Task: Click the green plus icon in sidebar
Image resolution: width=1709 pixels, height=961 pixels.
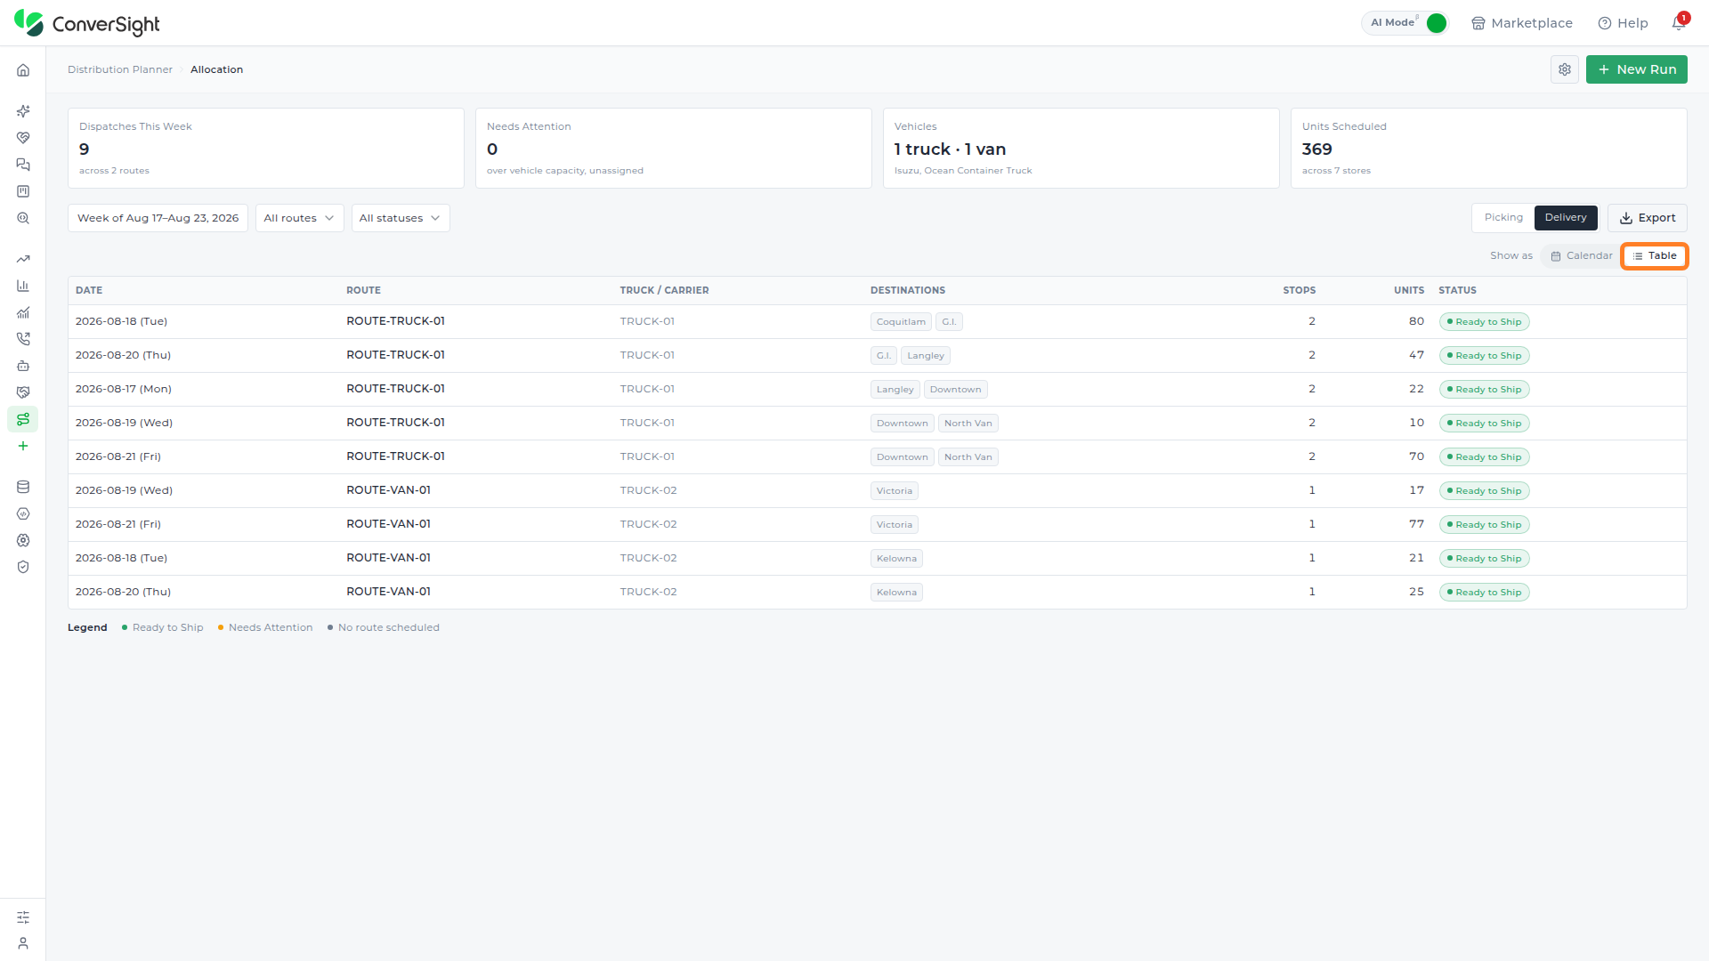Action: pyautogui.click(x=23, y=446)
